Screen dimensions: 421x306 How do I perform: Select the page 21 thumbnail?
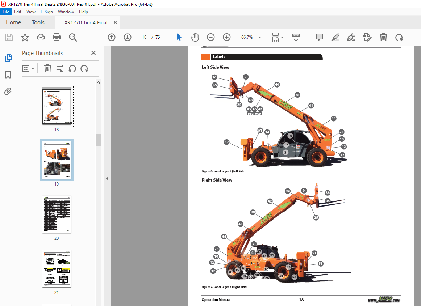click(57, 269)
